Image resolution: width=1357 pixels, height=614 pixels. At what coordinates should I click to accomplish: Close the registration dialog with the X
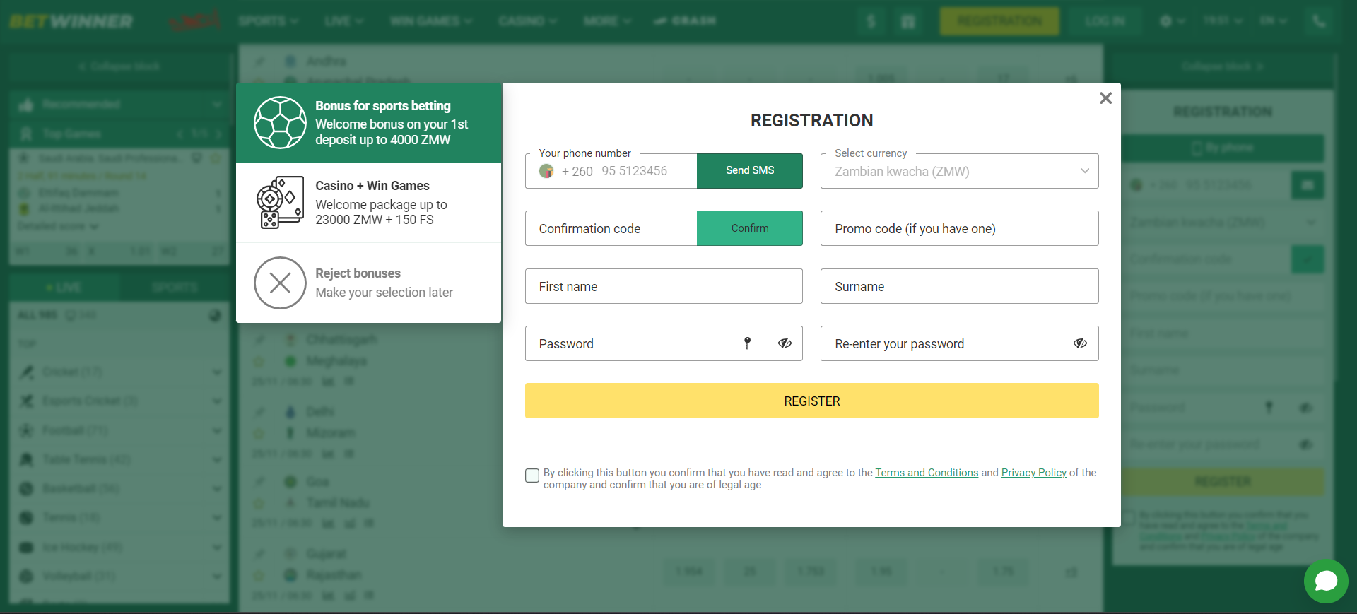1105,98
